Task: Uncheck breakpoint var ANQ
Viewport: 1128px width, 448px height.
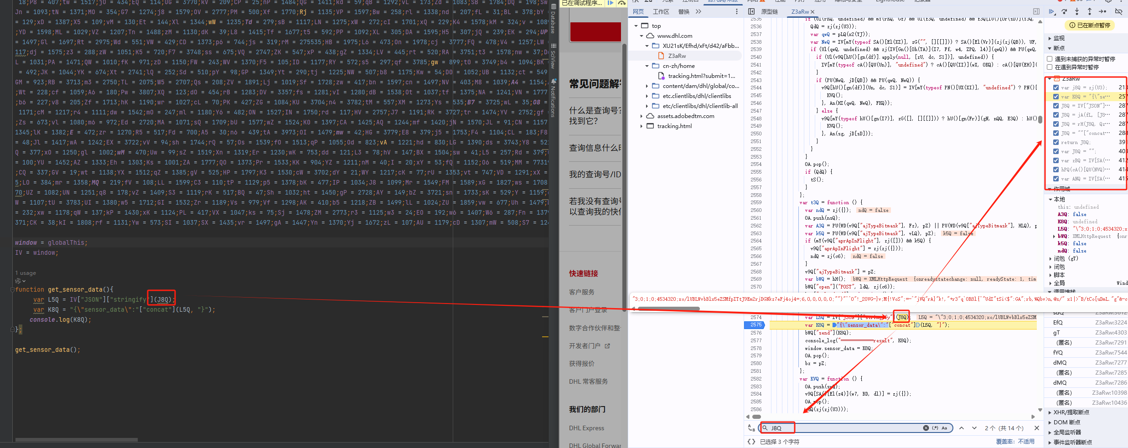Action: [x=1056, y=179]
